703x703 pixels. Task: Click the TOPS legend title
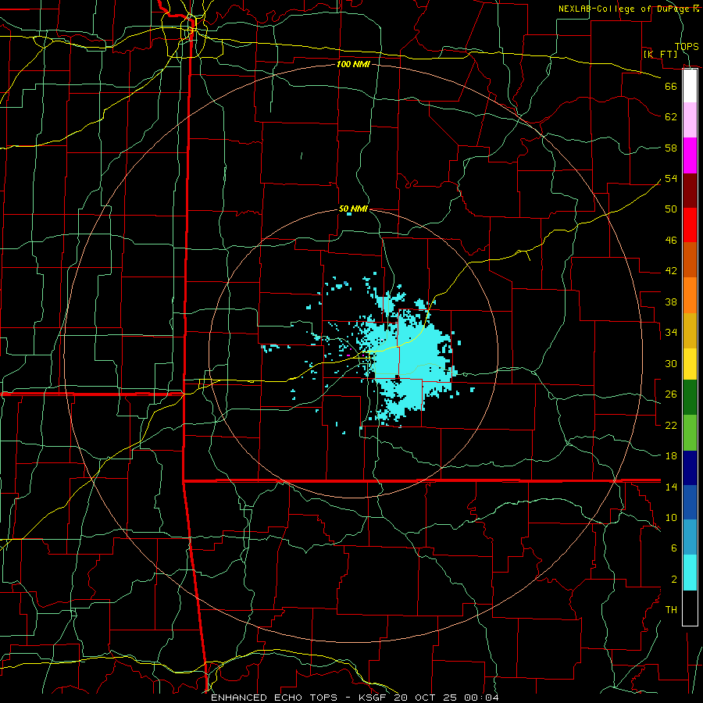687,46
